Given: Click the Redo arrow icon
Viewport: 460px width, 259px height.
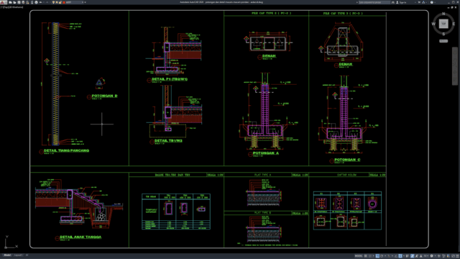Looking at the screenshot, I should (47, 2).
